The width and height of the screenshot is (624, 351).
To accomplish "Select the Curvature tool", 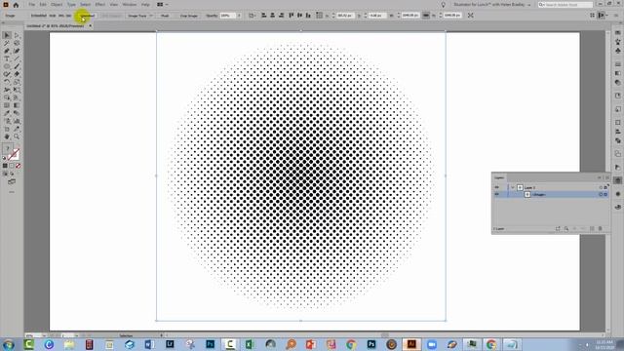I will pos(17,51).
